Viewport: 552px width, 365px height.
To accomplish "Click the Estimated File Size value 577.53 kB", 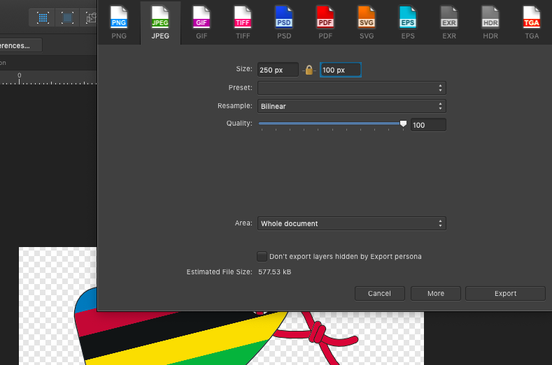I will tap(274, 272).
